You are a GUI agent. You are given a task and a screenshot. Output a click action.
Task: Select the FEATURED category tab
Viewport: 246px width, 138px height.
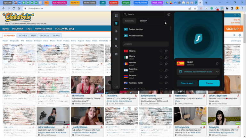point(9,35)
